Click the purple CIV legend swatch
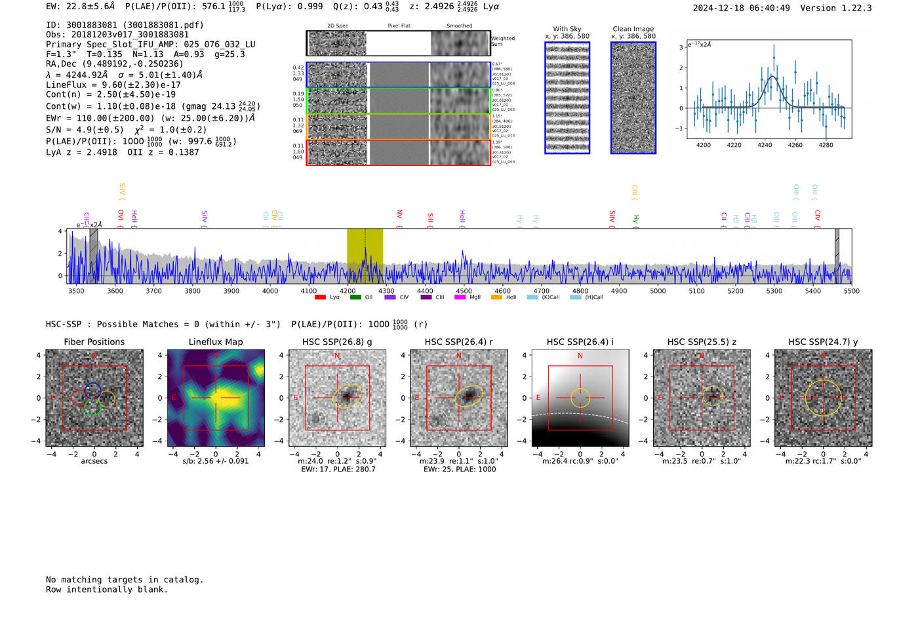Image resolution: width=918 pixels, height=625 pixels. [390, 297]
